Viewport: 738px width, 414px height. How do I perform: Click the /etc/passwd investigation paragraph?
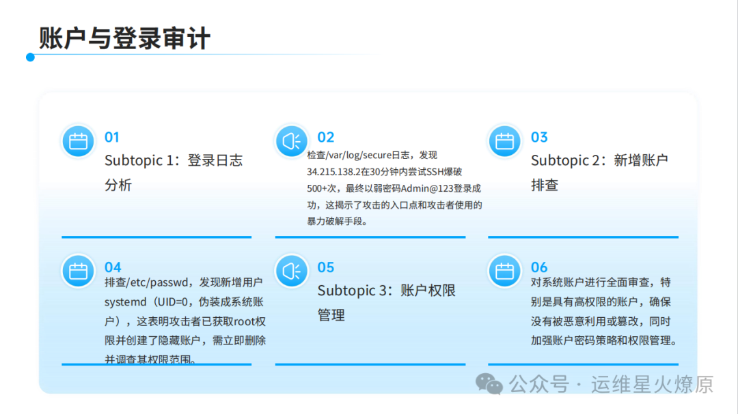184,321
